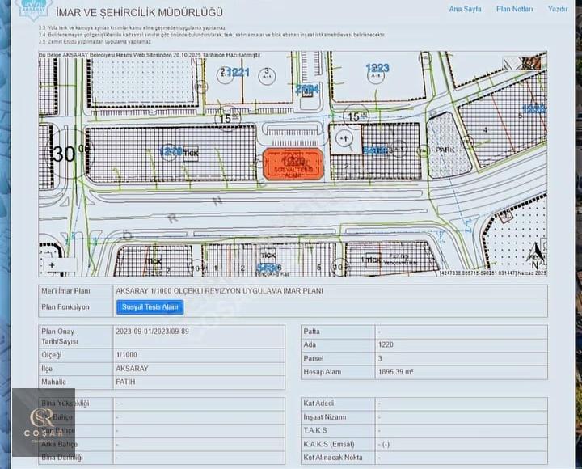Open the Ana Sayfa link

coord(465,9)
